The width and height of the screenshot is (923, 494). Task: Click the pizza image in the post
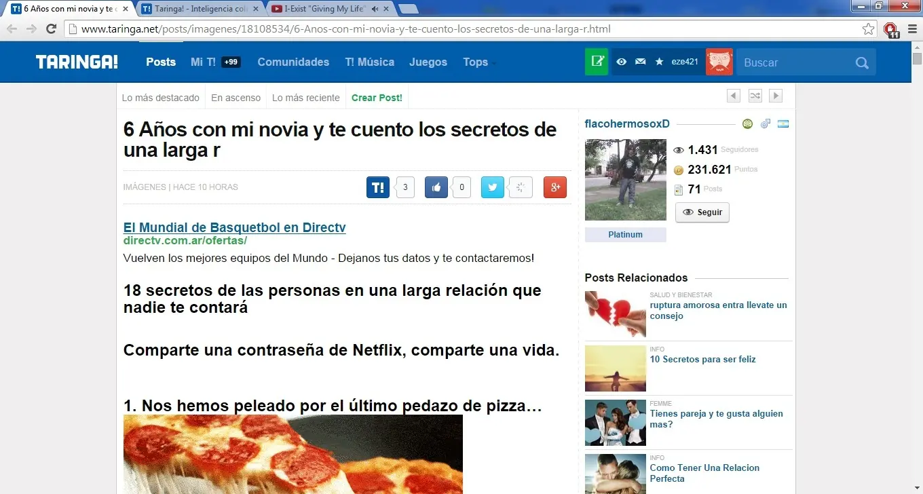click(293, 454)
